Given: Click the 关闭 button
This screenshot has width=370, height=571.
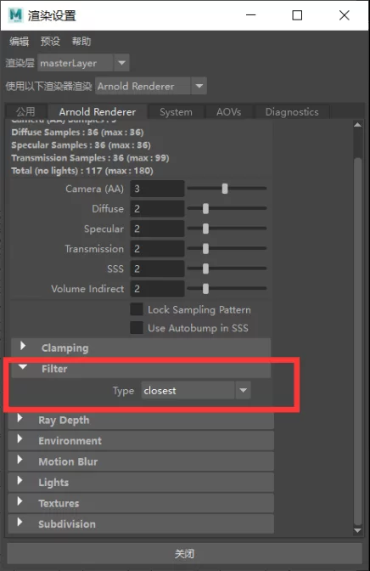Looking at the screenshot, I should coord(184,553).
